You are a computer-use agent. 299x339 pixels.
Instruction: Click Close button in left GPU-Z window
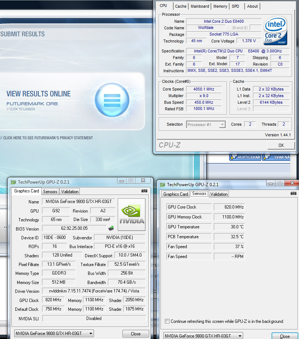(x=136, y=334)
